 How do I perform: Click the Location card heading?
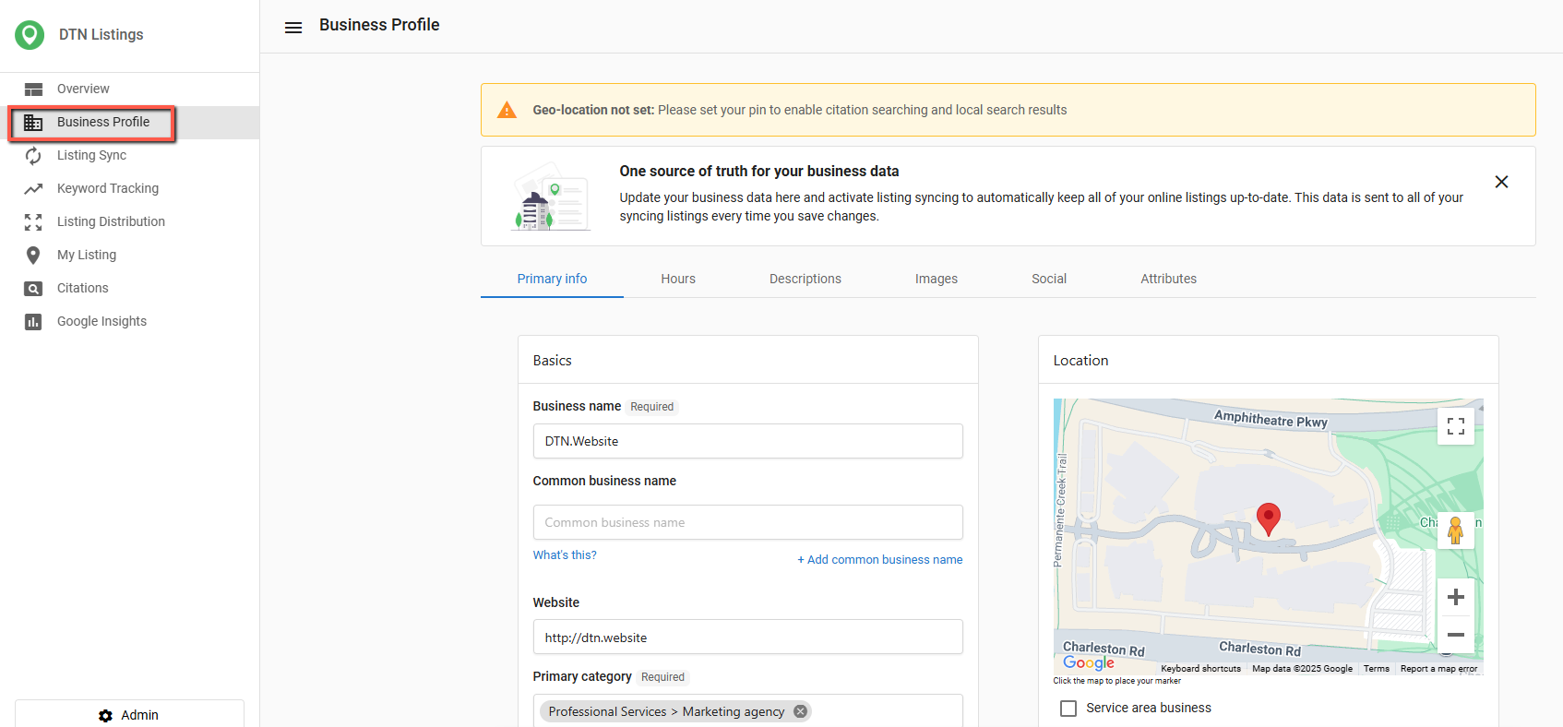(1080, 361)
